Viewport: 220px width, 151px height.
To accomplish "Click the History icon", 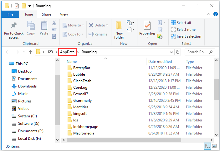I will pyautogui.click(x=160, y=36).
